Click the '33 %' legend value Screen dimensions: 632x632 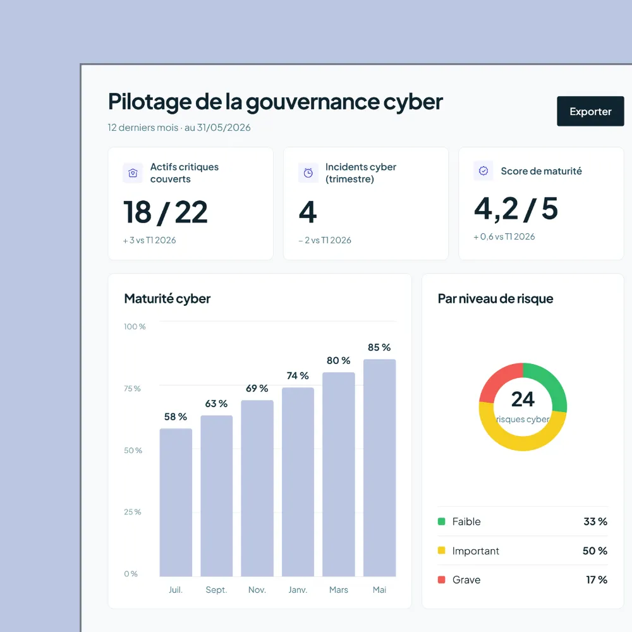[x=595, y=521]
